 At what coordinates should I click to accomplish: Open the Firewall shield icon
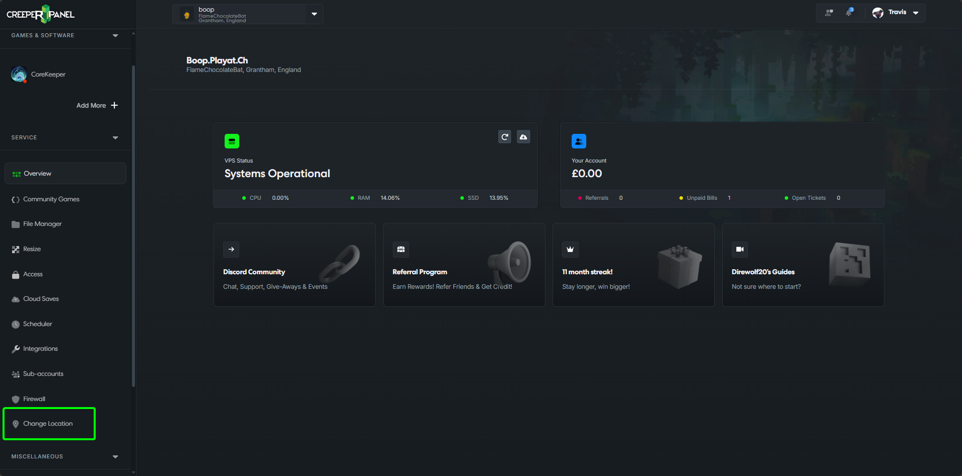[16, 399]
